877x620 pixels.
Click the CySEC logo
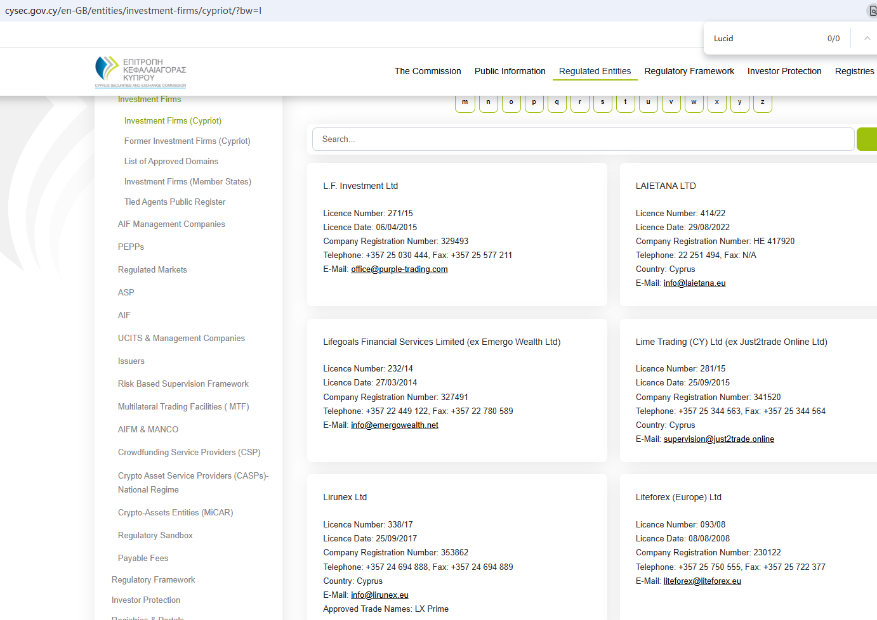pos(140,72)
